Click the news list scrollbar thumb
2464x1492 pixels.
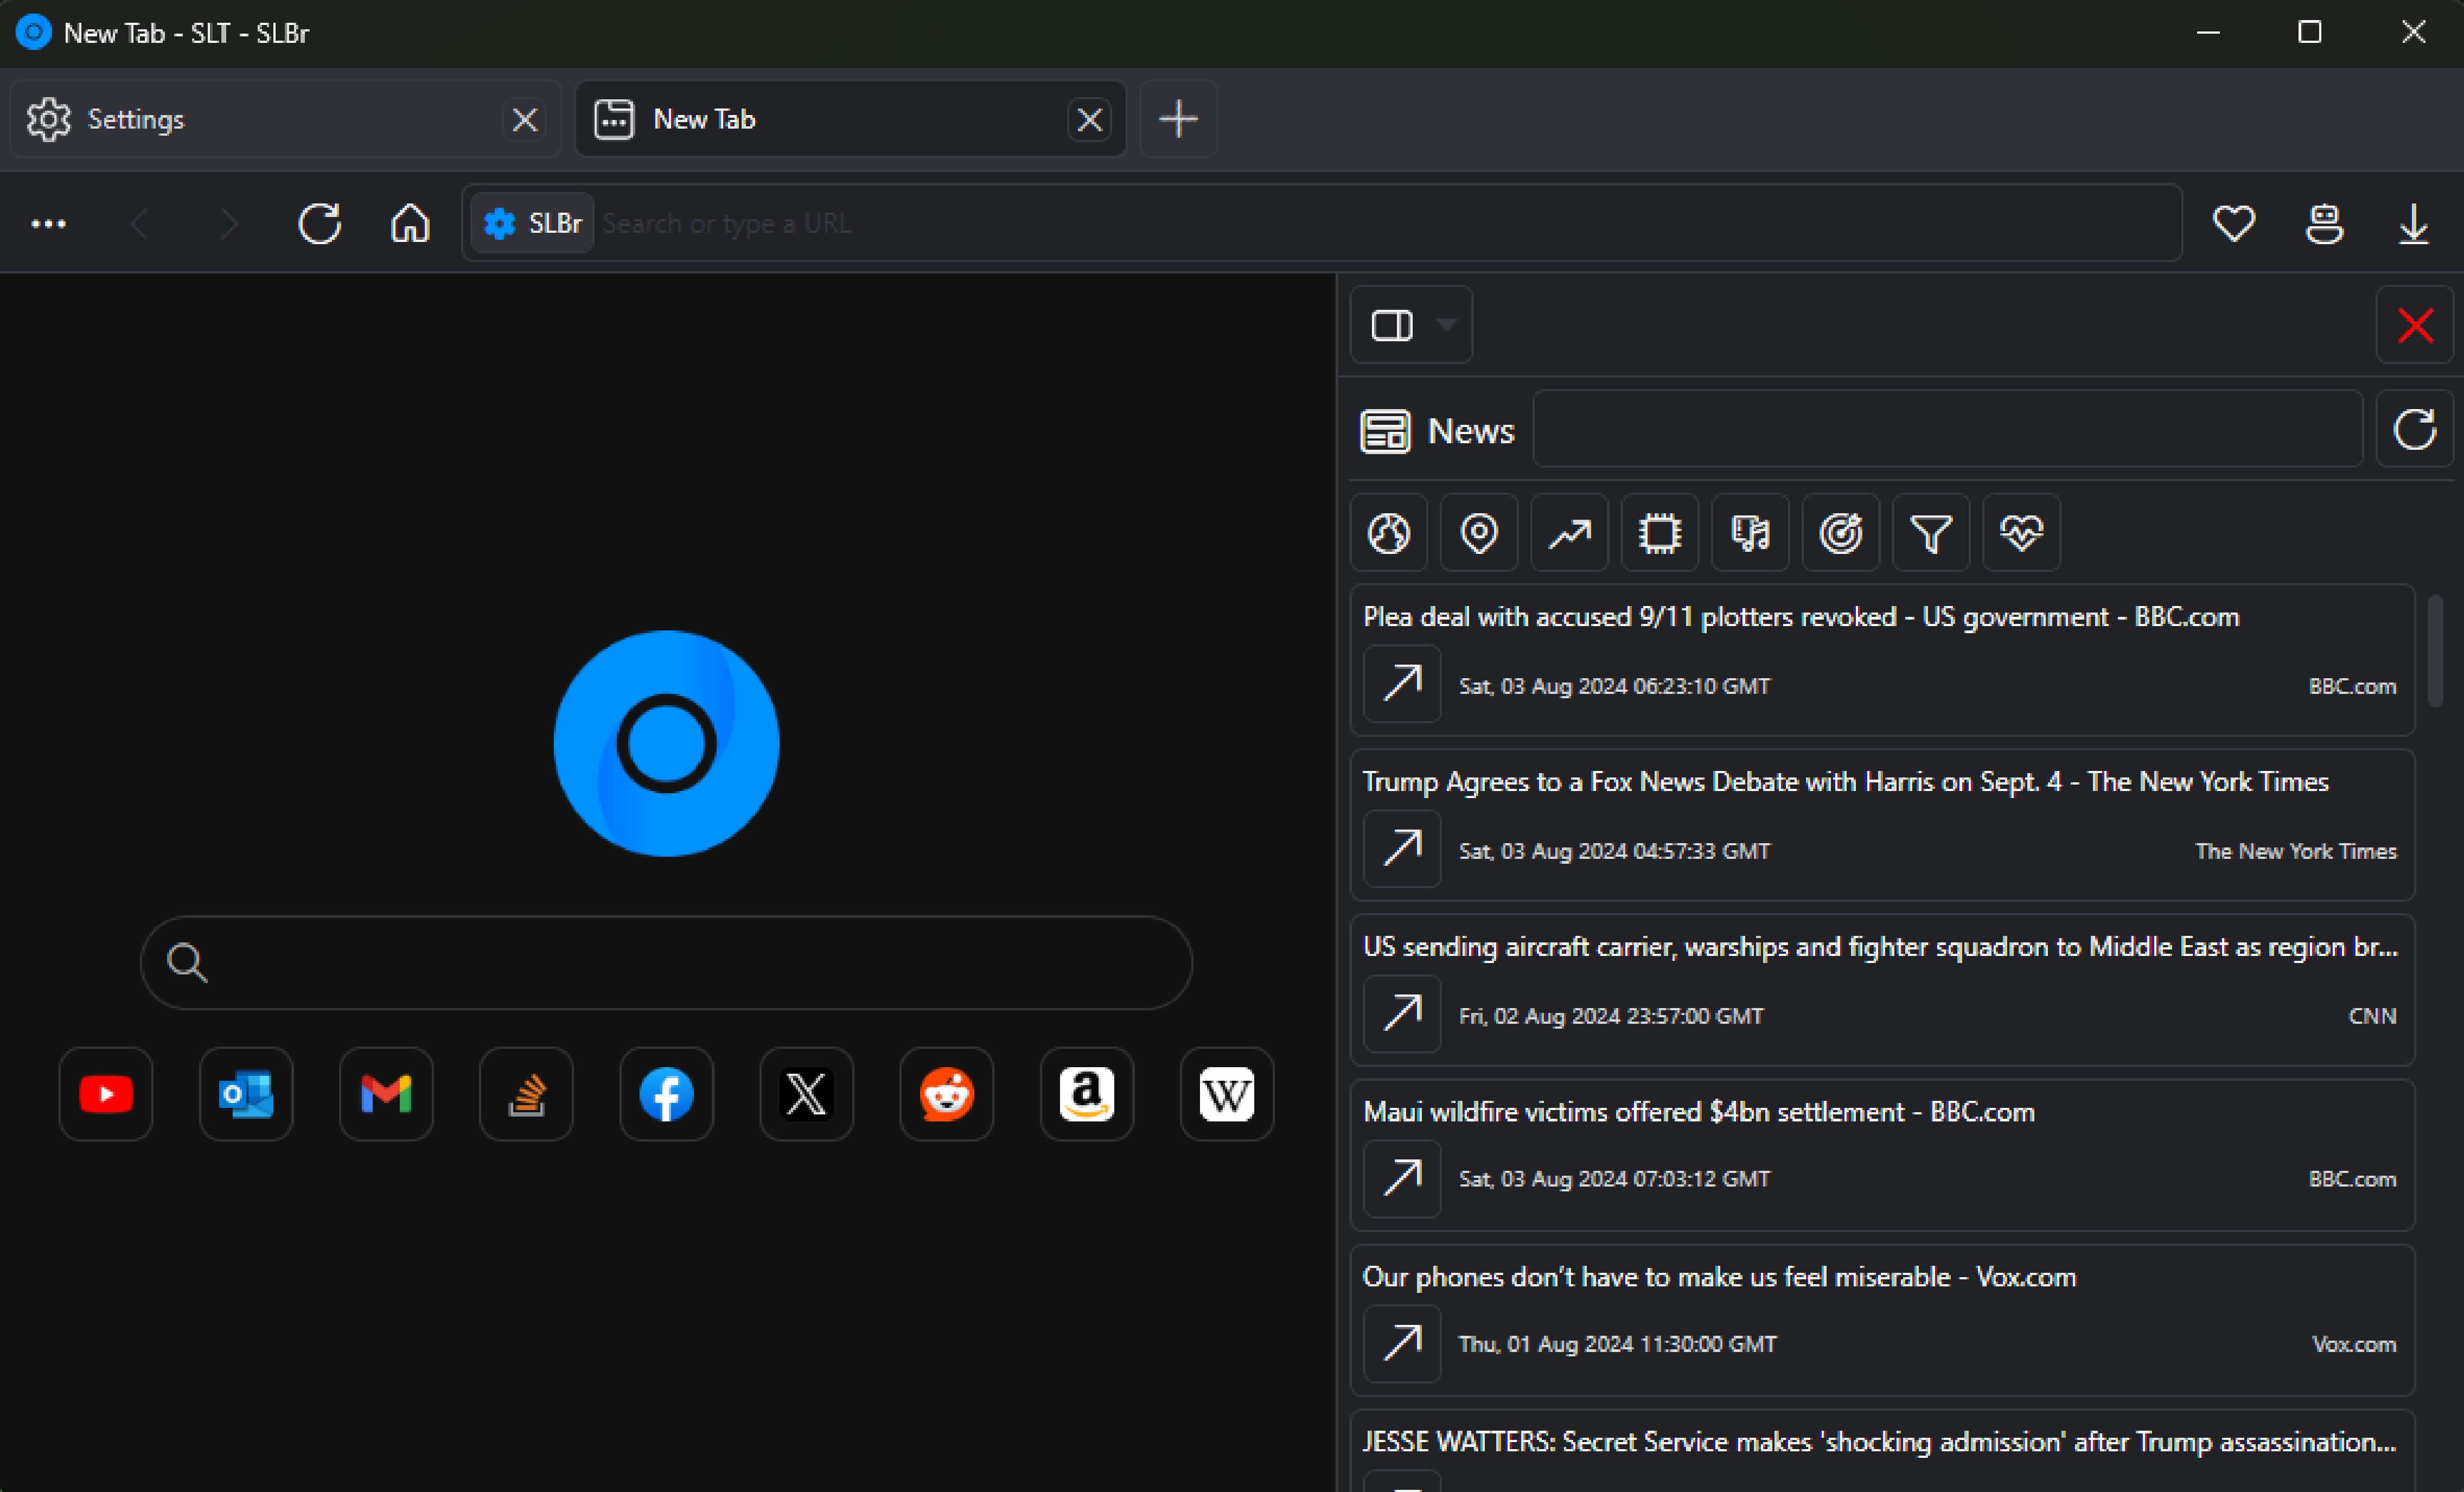[2435, 650]
